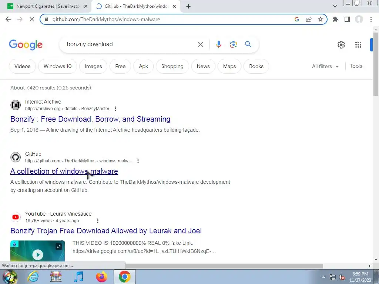Click the GitHub favicon in results

tap(16, 157)
